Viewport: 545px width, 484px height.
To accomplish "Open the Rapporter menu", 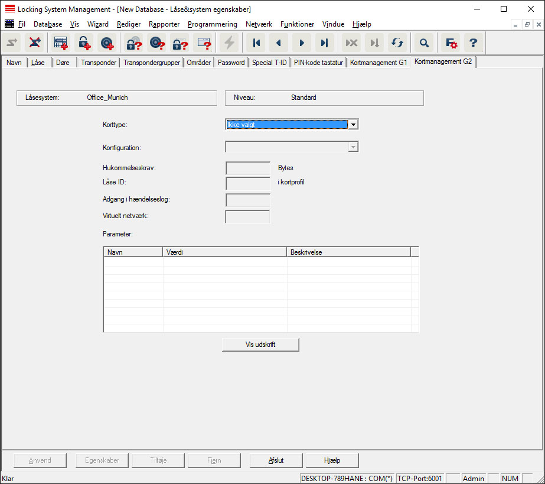I will pos(164,24).
